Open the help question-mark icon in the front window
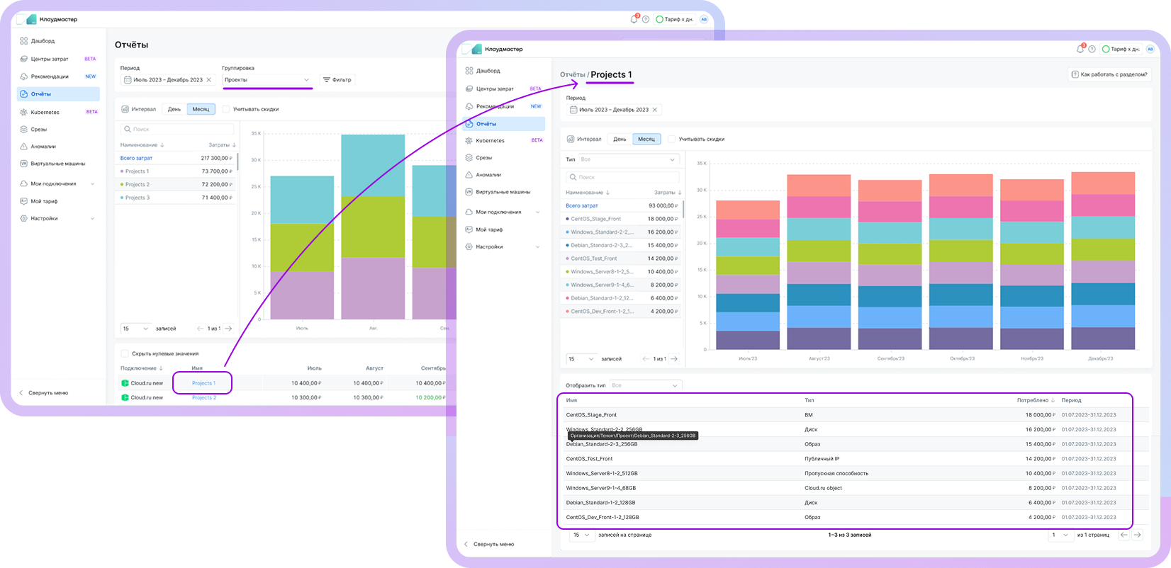This screenshot has width=1171, height=568. [1092, 49]
